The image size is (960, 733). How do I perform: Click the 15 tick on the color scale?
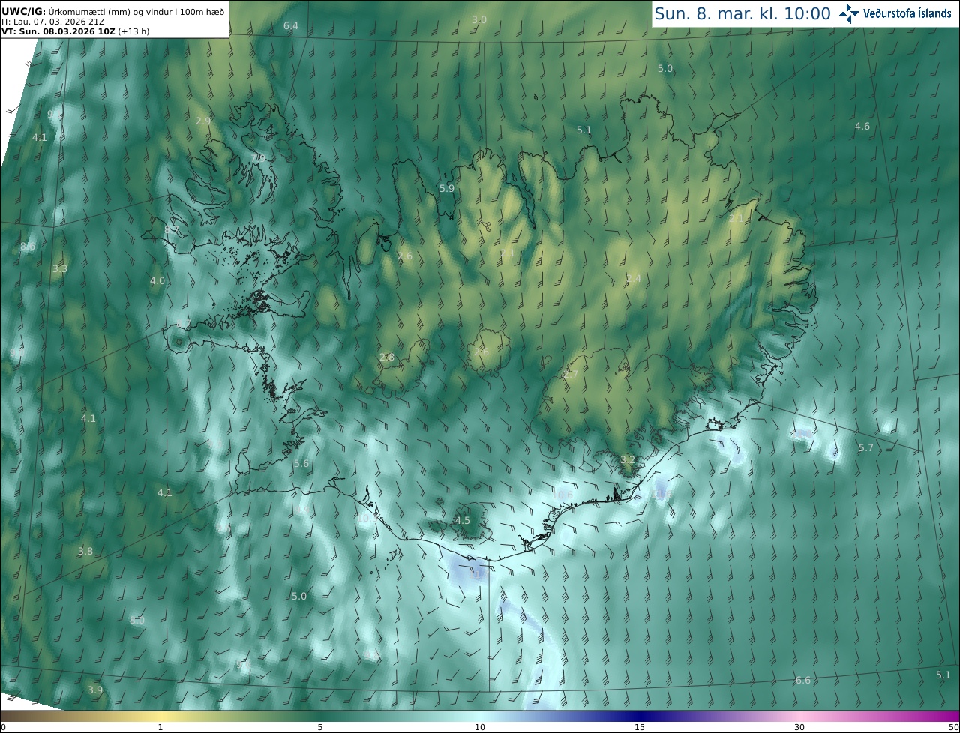click(x=640, y=727)
